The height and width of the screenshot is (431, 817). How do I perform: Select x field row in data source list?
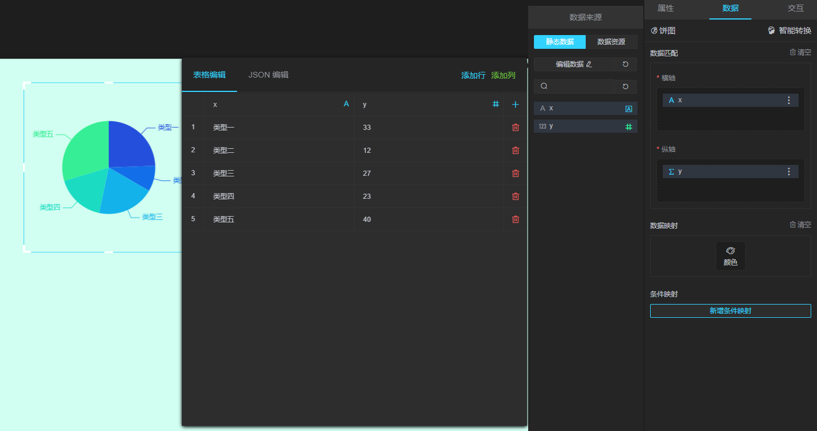pos(586,109)
